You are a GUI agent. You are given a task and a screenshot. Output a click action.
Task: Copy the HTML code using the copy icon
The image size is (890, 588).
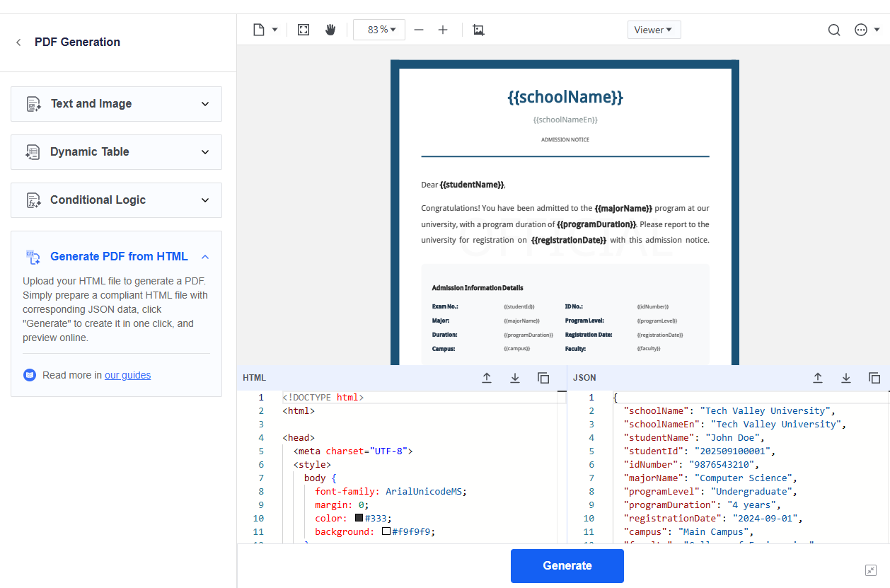[543, 378]
